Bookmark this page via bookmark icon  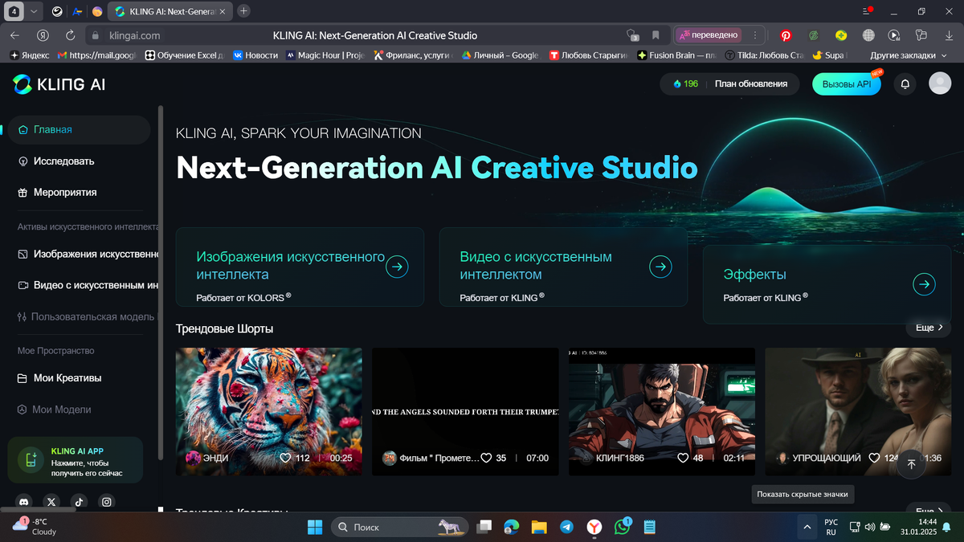[656, 35]
